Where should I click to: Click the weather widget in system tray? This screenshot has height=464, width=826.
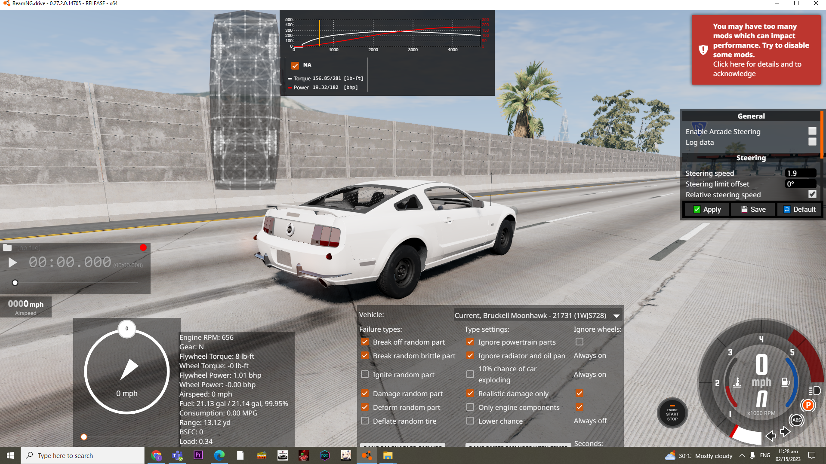[x=699, y=456]
